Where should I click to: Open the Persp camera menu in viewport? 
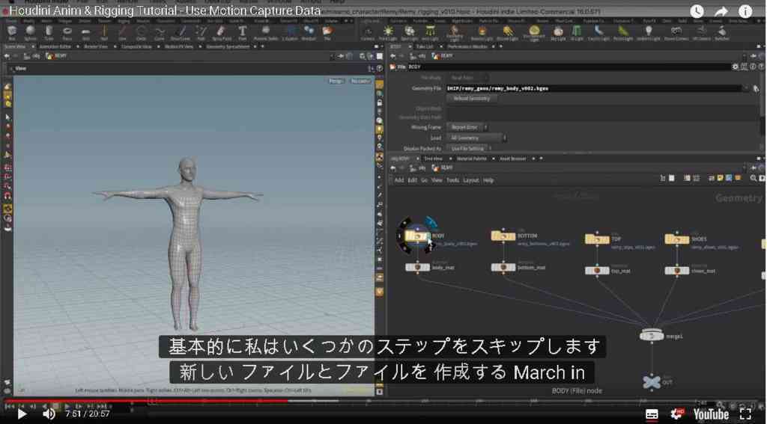point(336,81)
